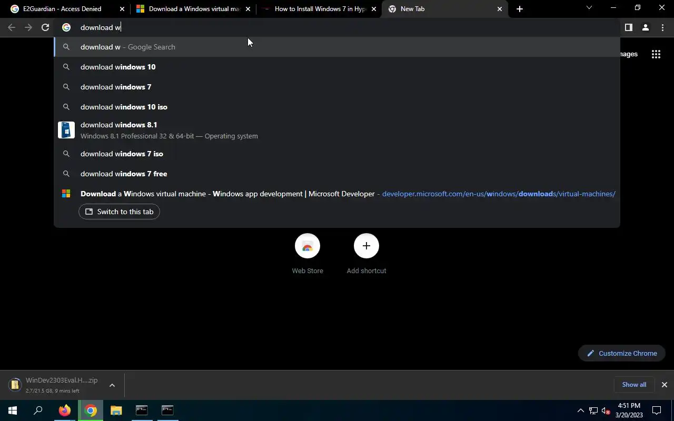Viewport: 674px width, 421px height.
Task: Close the How to Install Windows 7 tab
Action: tap(374, 9)
